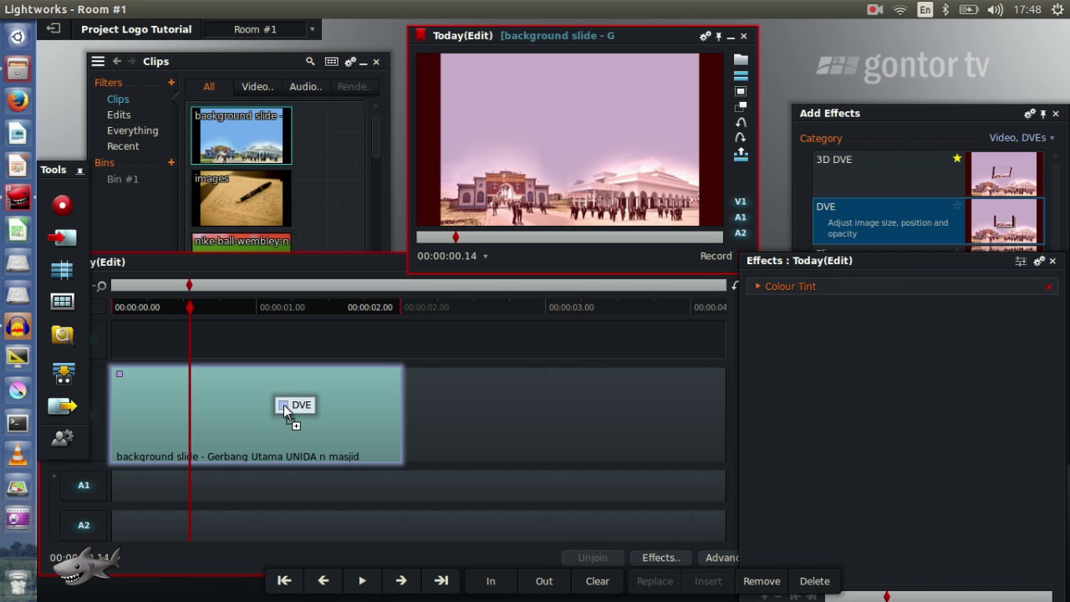Image resolution: width=1070 pixels, height=602 pixels.
Task: Go back using Clips panel left arrow
Action: tap(117, 61)
